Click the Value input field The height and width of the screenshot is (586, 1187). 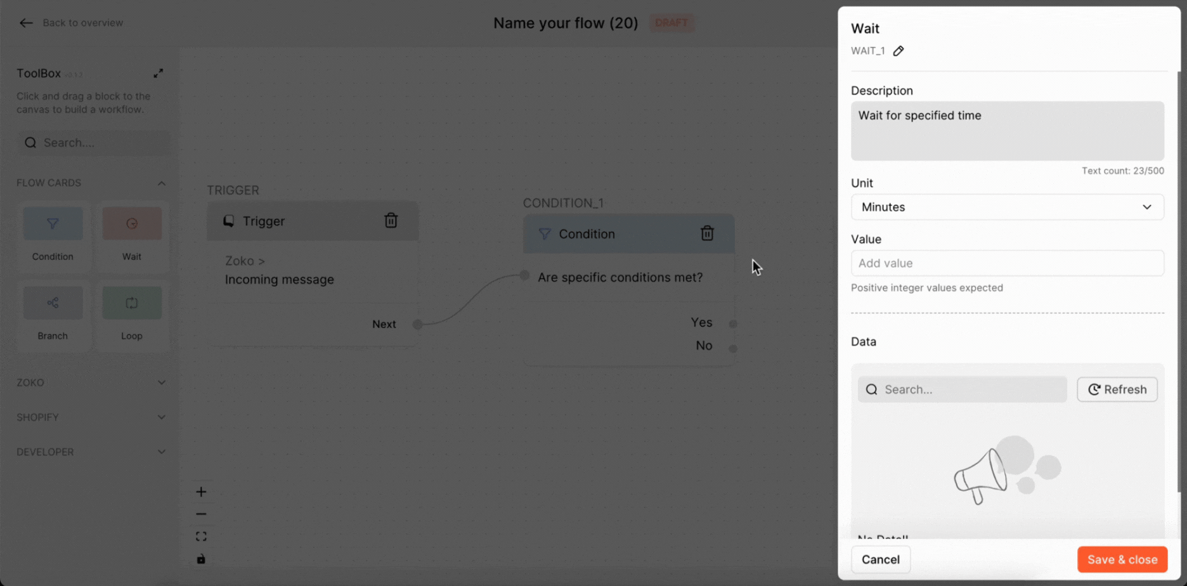coord(1008,263)
